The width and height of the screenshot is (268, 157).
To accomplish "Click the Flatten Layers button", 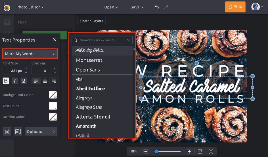I will (x=91, y=21).
